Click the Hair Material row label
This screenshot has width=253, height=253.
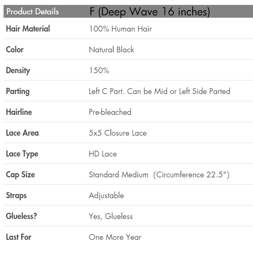click(x=28, y=29)
